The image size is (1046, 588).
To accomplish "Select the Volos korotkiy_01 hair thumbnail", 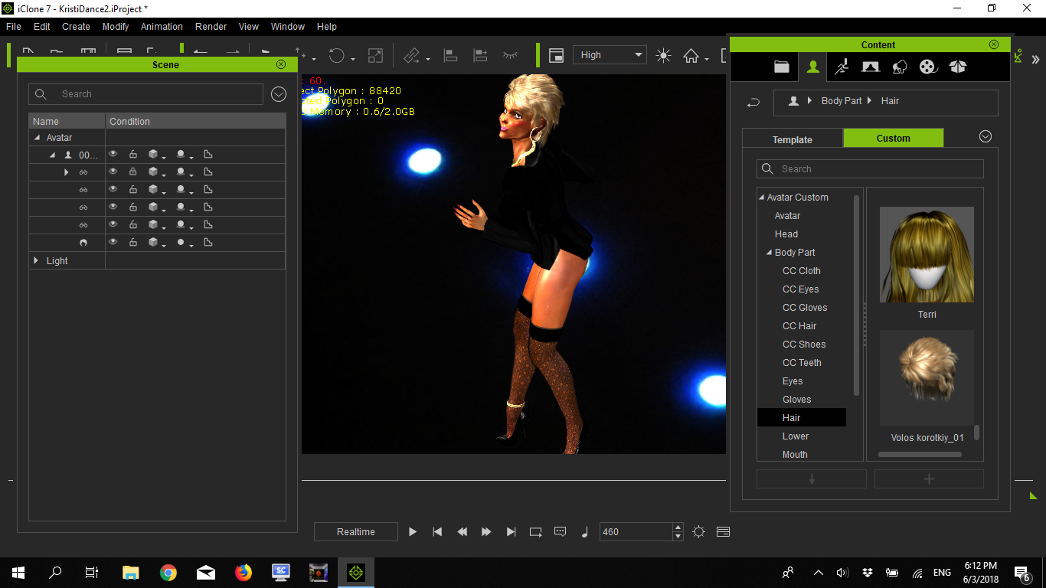I will [x=927, y=377].
